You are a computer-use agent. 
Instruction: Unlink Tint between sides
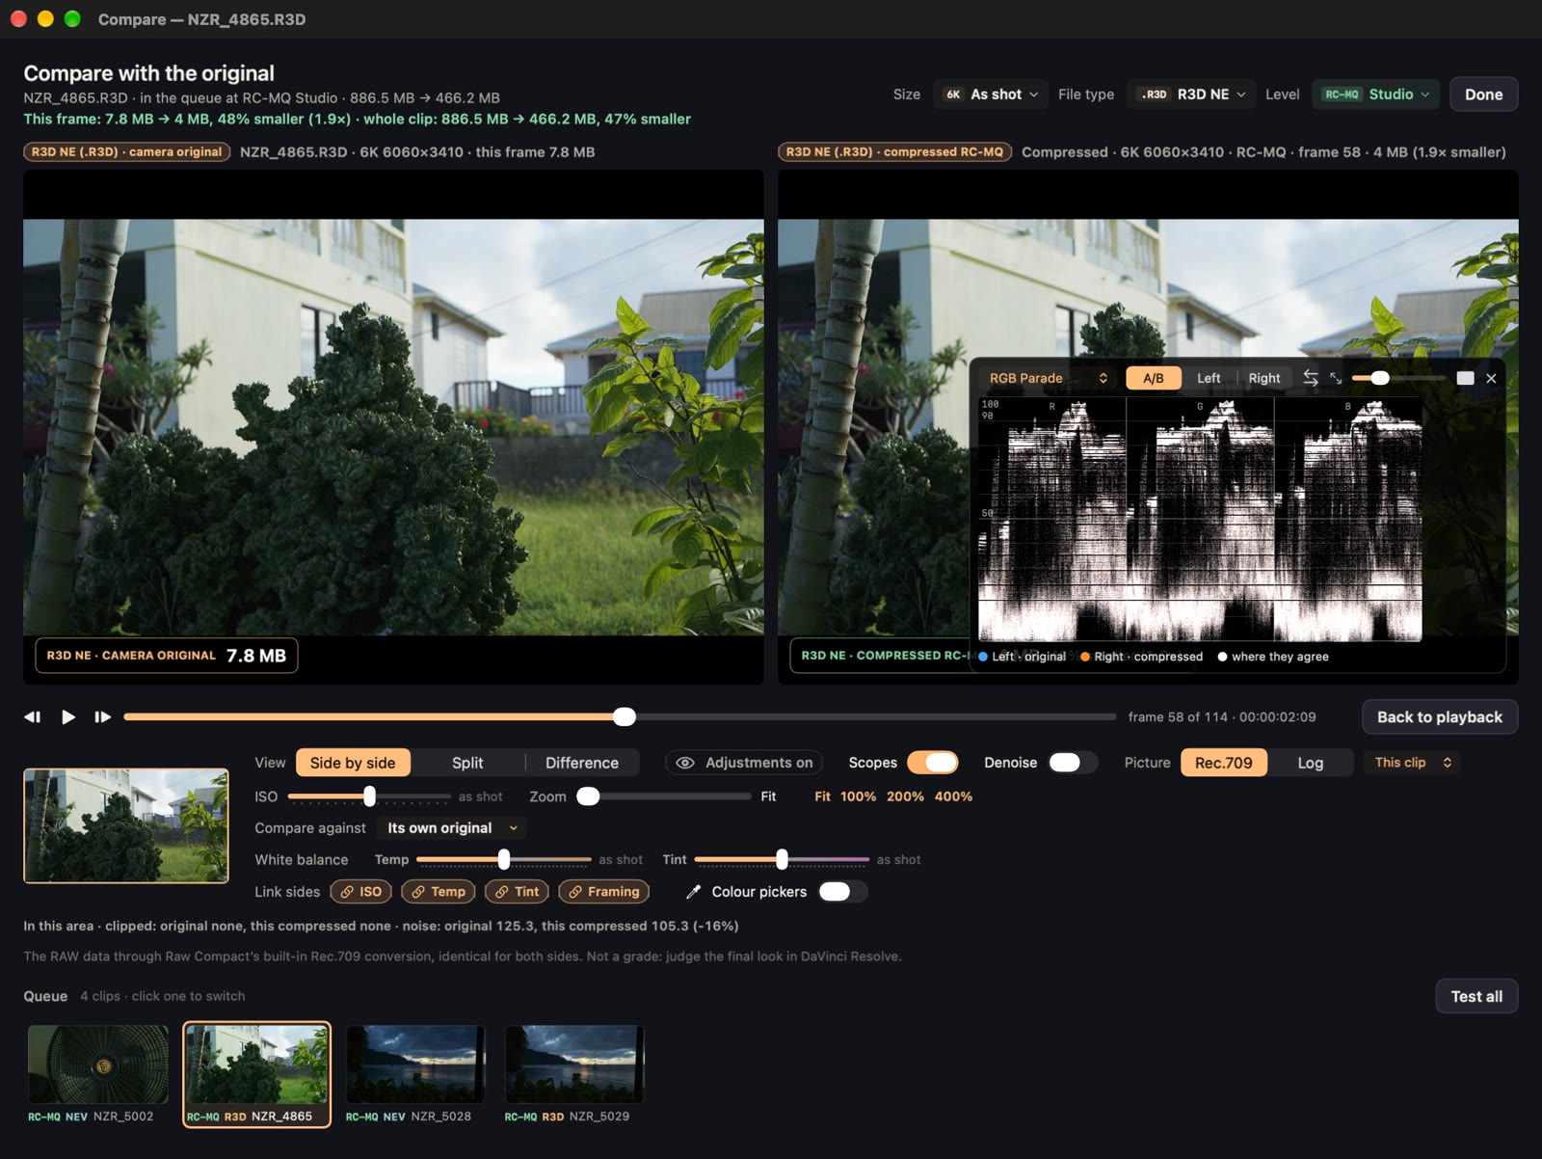pyautogui.click(x=517, y=892)
